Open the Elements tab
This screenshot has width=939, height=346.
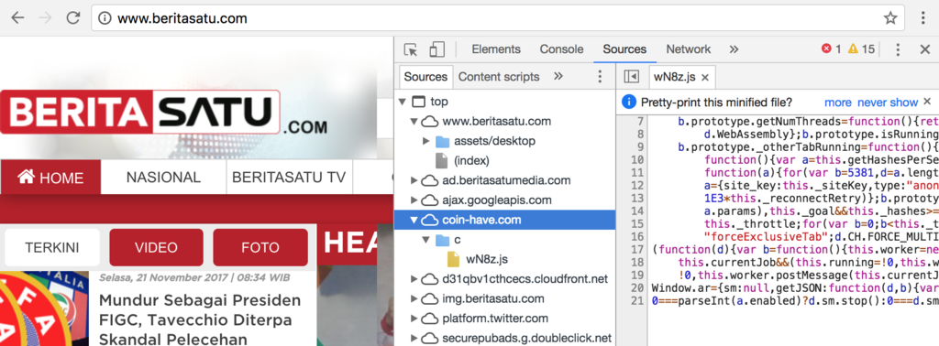coord(496,49)
